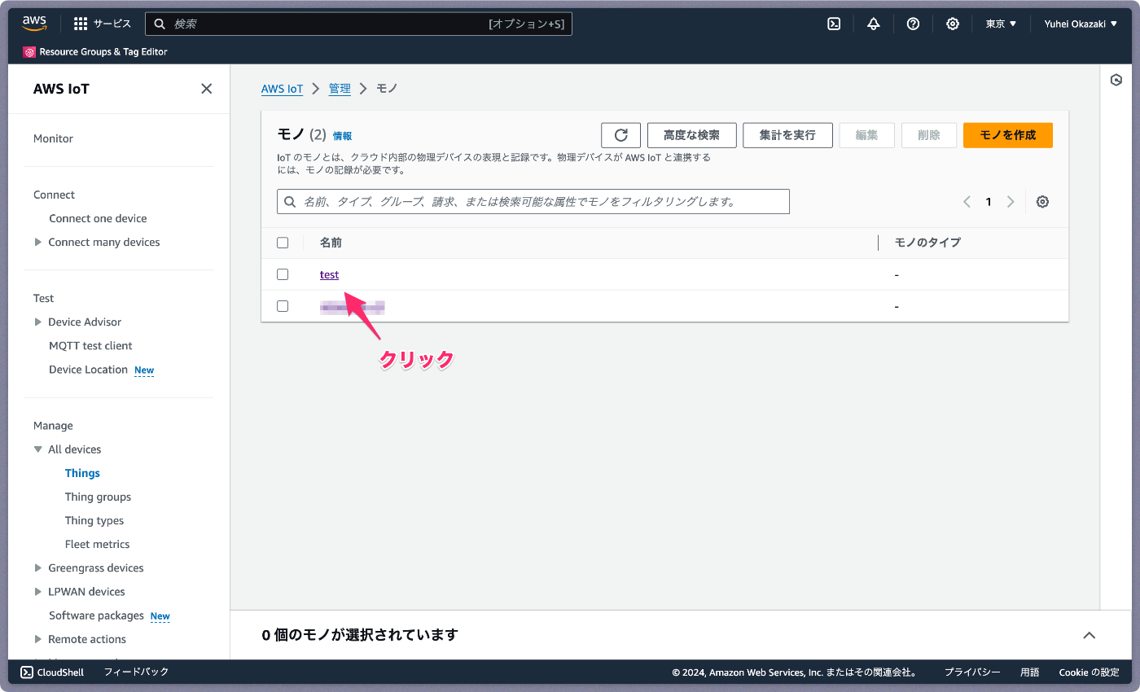Open table preferences gear icon
This screenshot has height=692, width=1140.
[1042, 202]
